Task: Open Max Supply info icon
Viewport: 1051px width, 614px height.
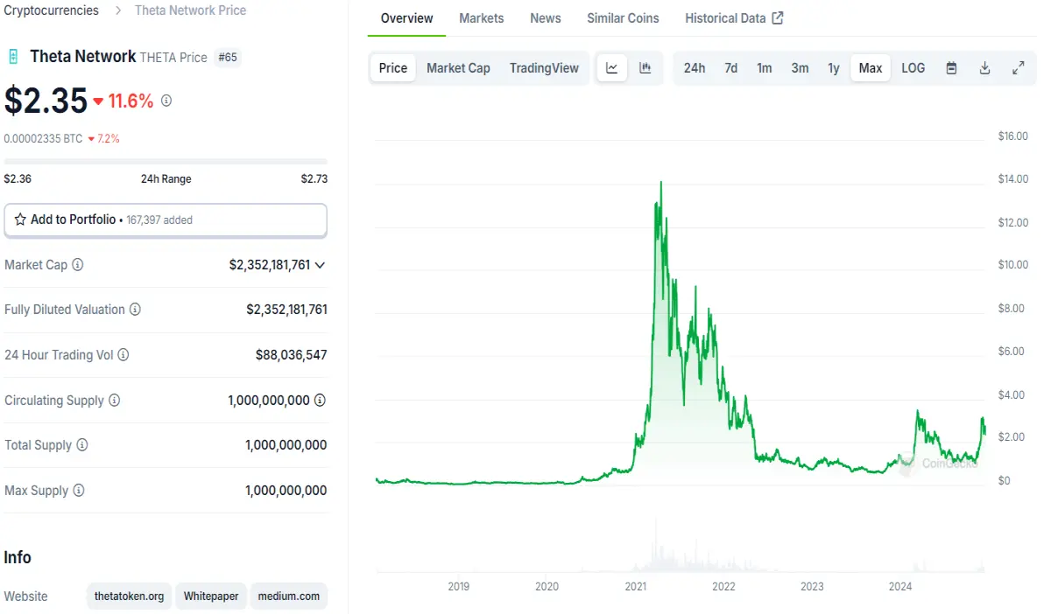Action: click(x=79, y=491)
